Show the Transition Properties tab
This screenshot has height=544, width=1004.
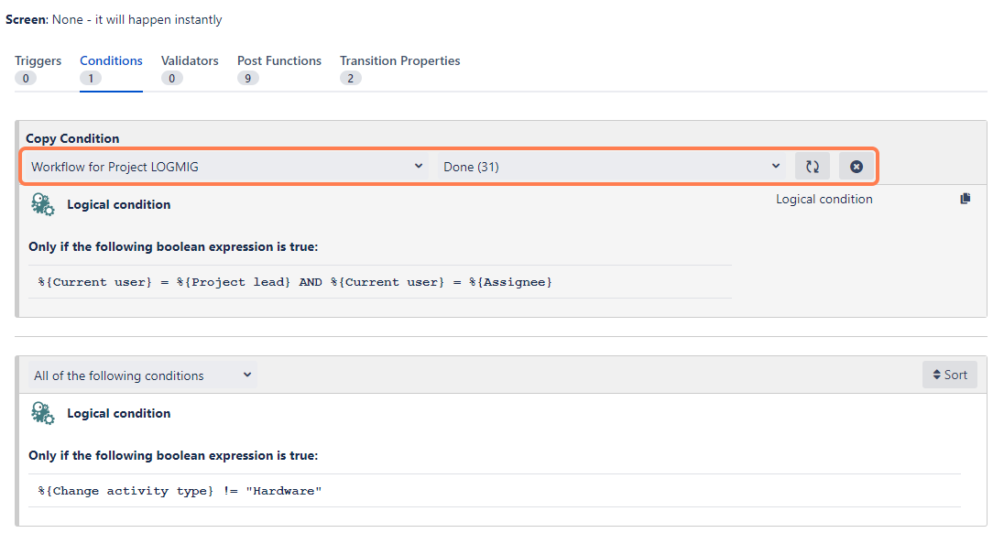tap(399, 61)
